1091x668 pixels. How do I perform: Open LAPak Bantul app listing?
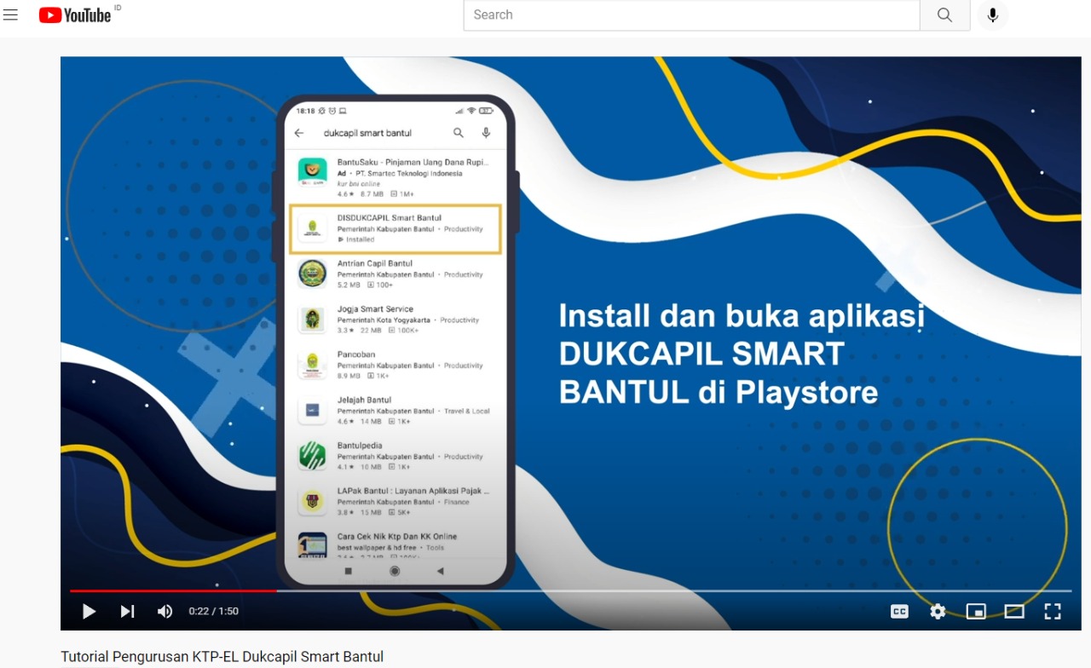[x=396, y=501]
